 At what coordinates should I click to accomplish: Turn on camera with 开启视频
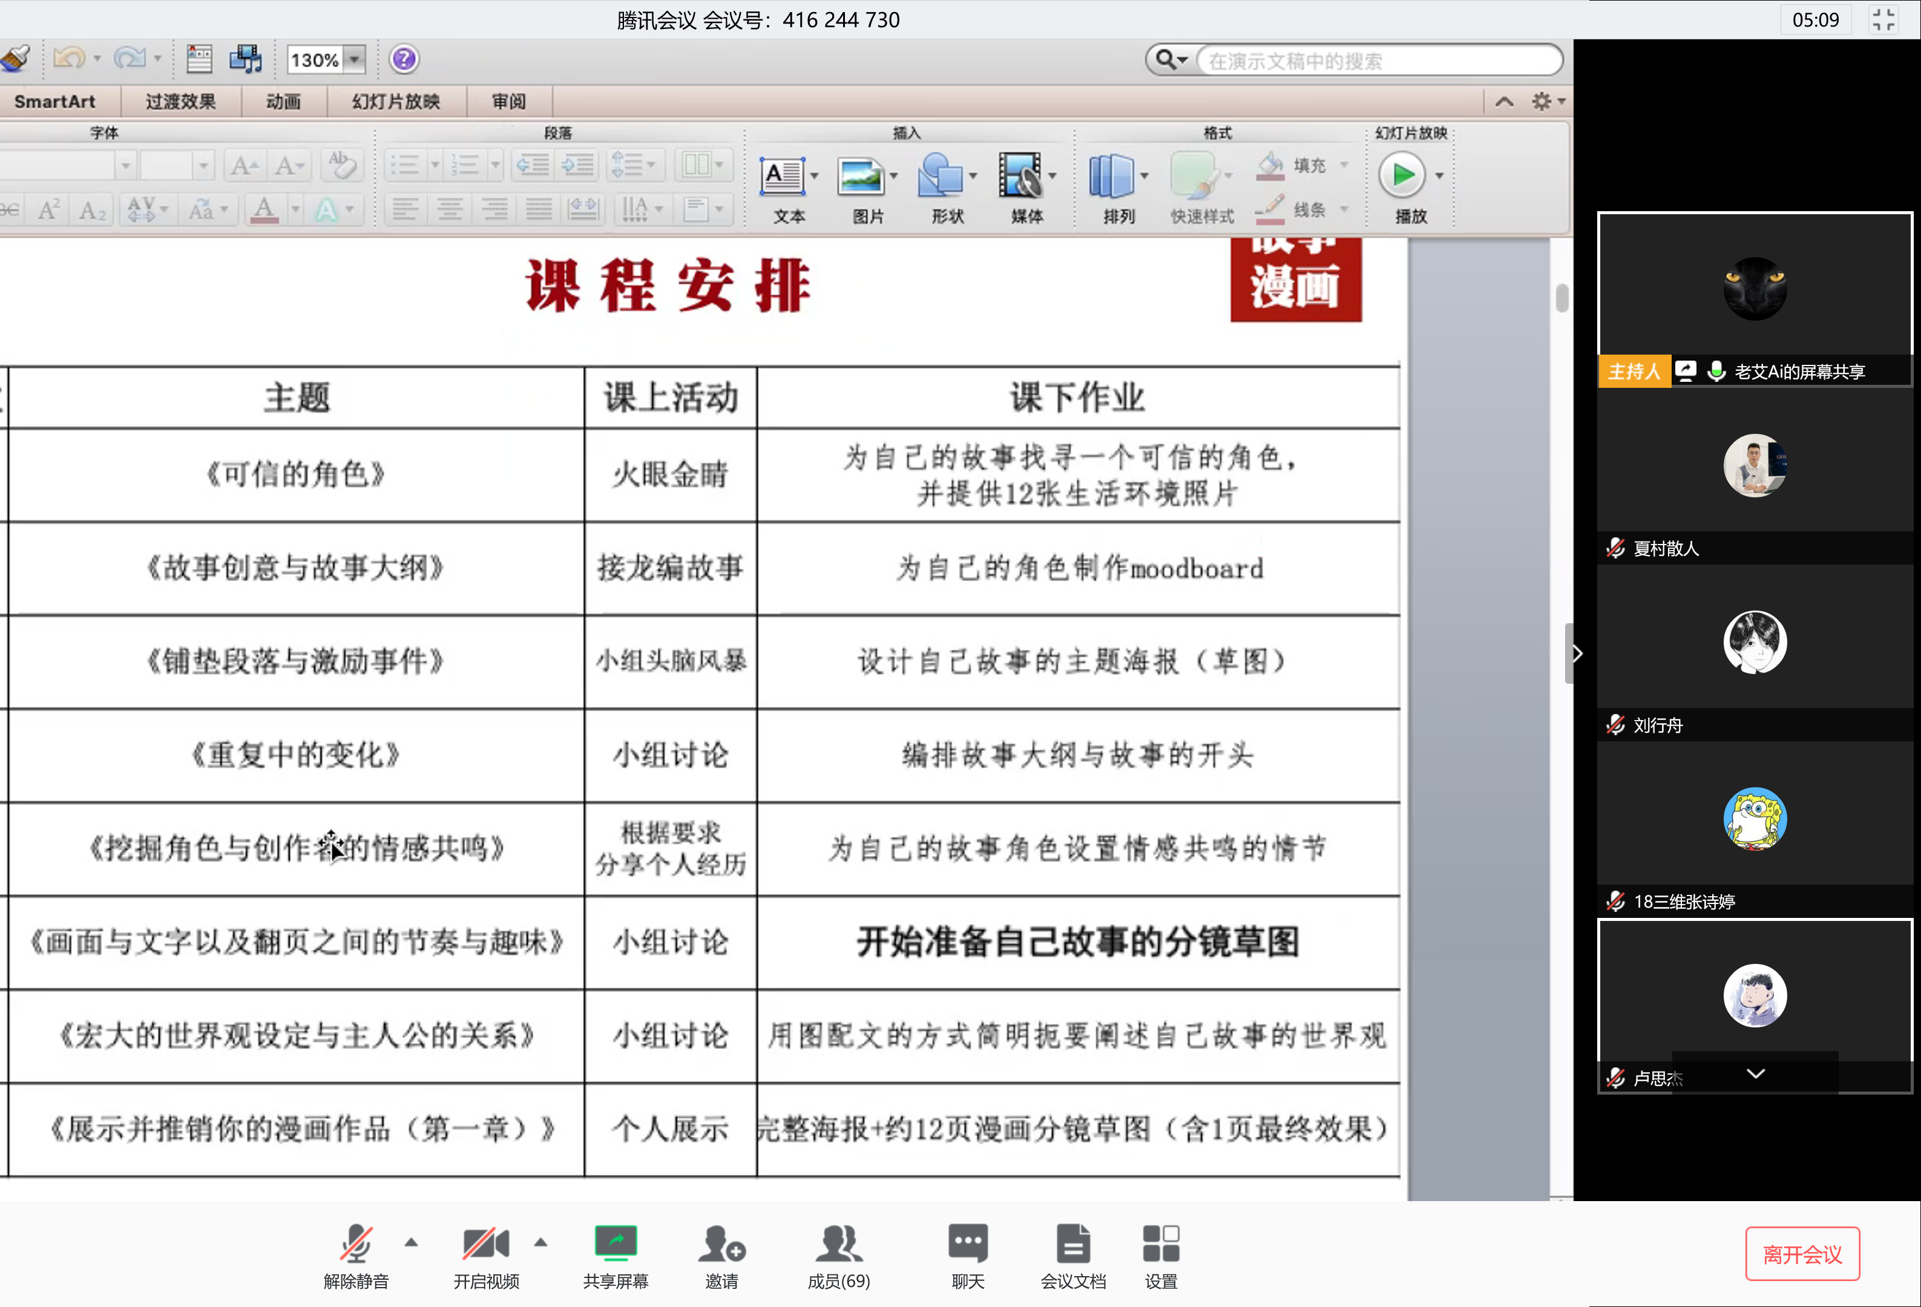point(485,1243)
